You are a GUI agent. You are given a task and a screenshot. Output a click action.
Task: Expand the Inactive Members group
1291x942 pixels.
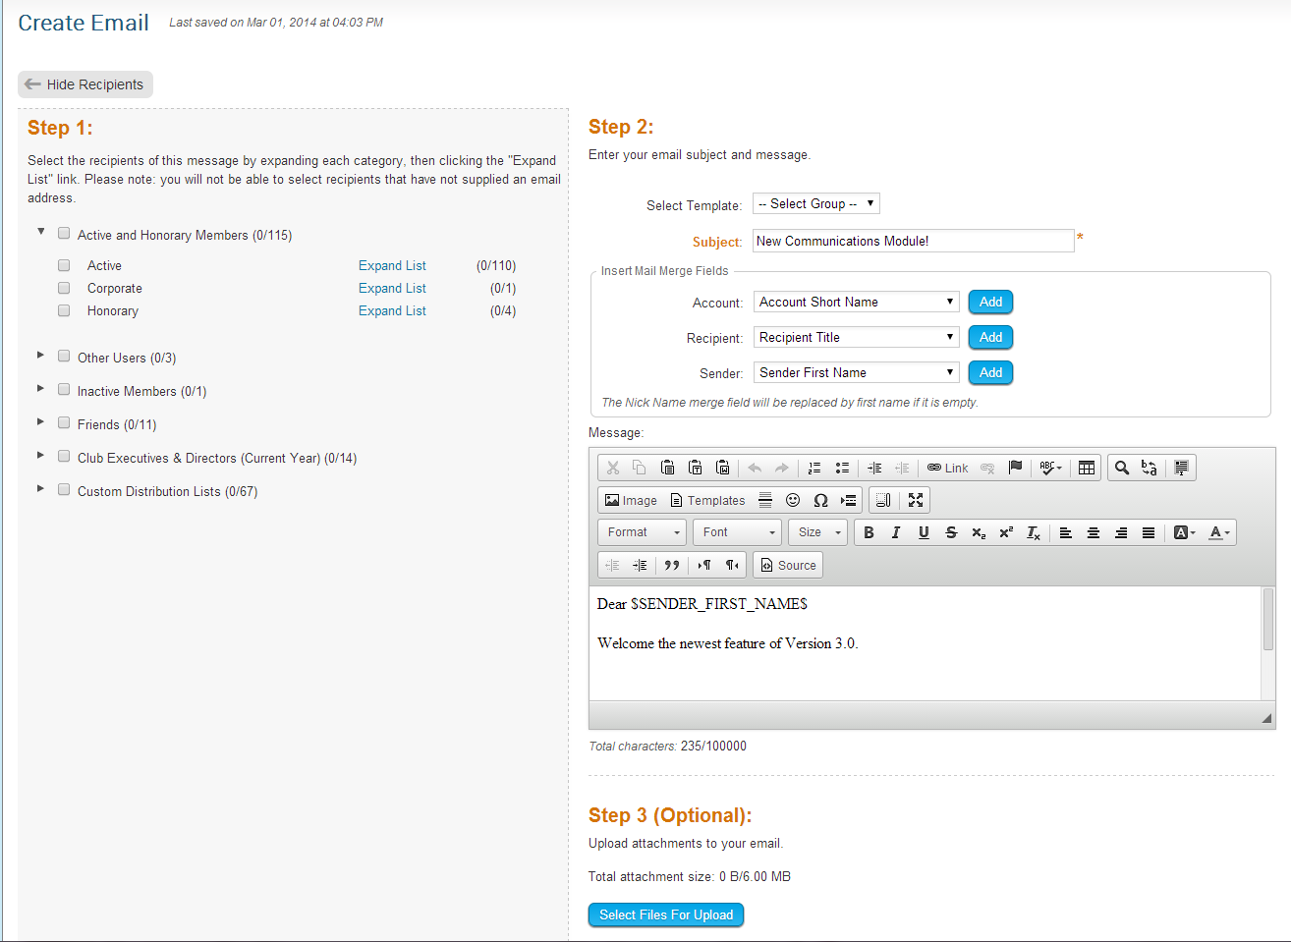click(x=40, y=388)
